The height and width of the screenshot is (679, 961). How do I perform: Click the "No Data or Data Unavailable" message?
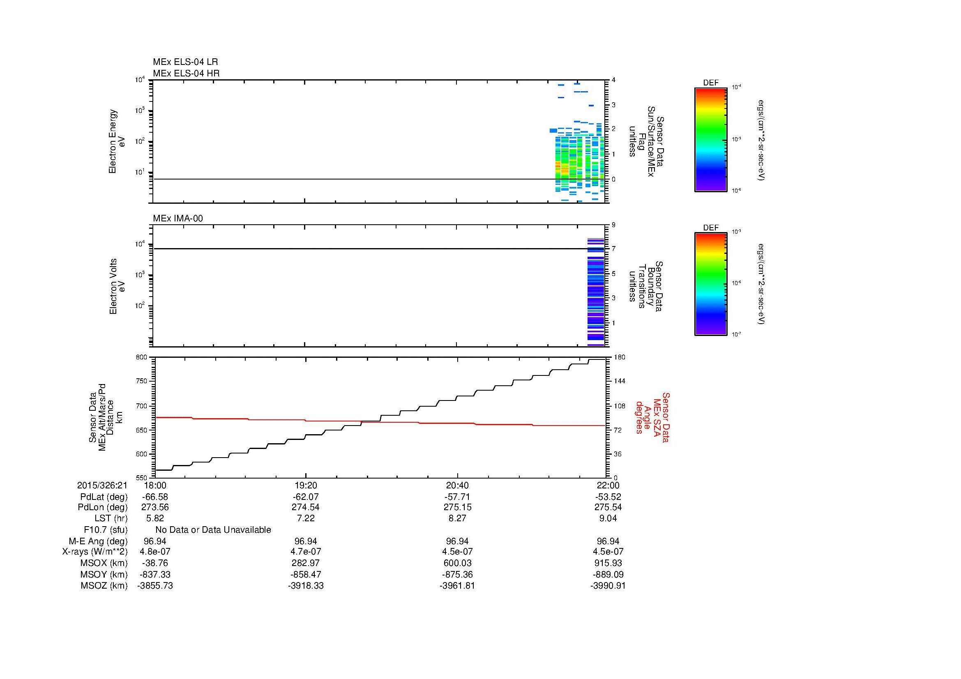pos(213,530)
